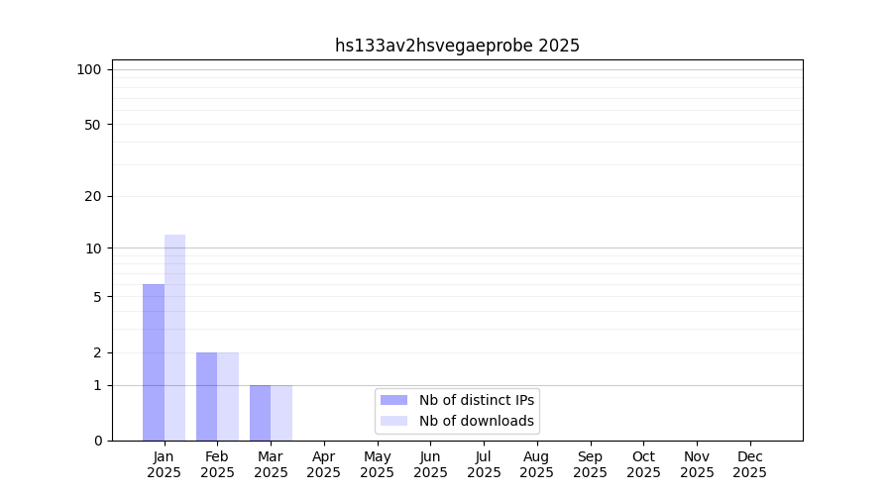
Task: Click the dark blue legend swatch for distinct IPs
Action: (x=393, y=400)
